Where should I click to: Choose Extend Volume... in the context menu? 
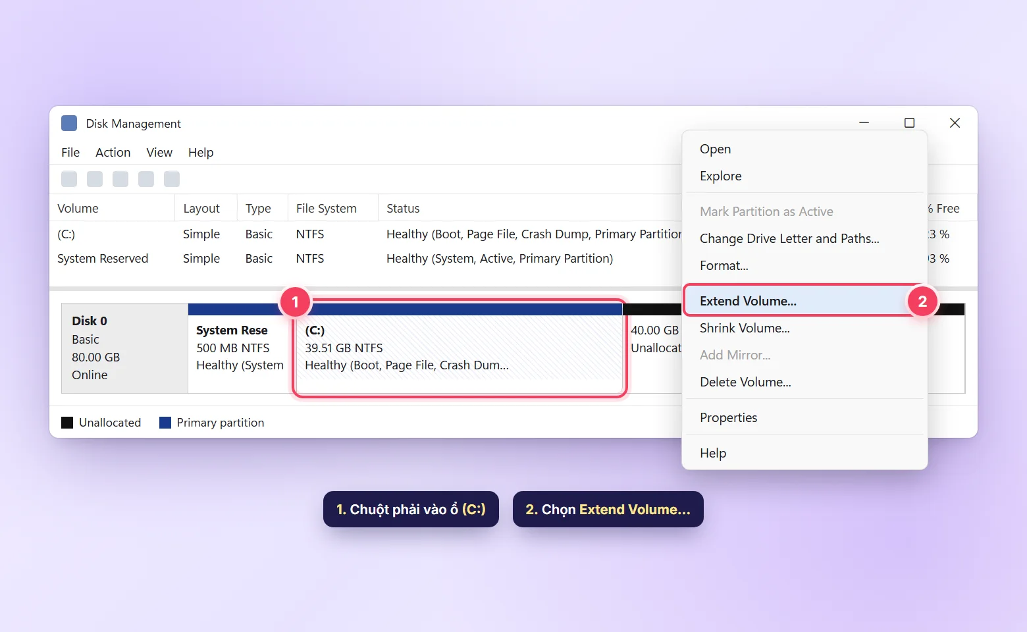pos(804,301)
